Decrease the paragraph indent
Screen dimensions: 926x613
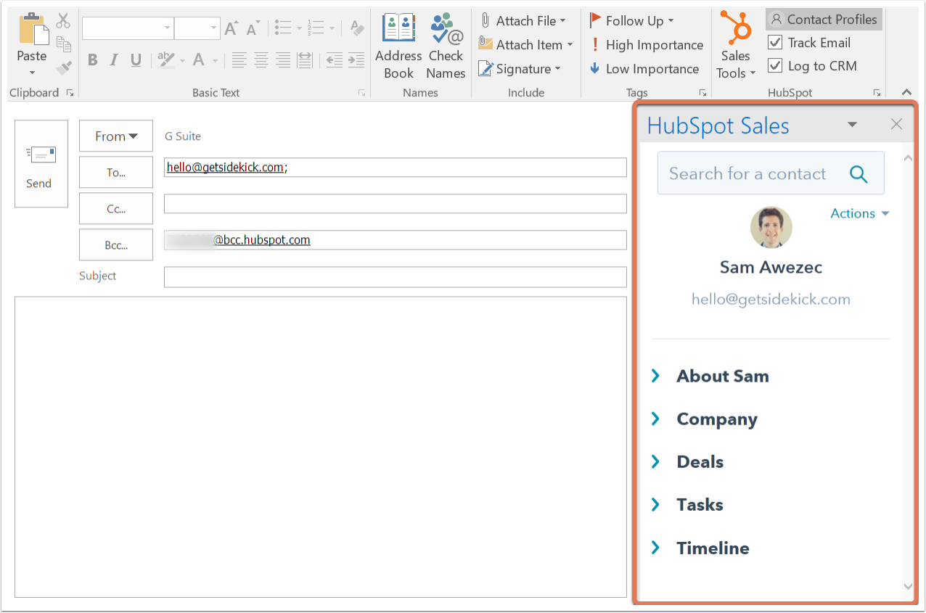(334, 60)
